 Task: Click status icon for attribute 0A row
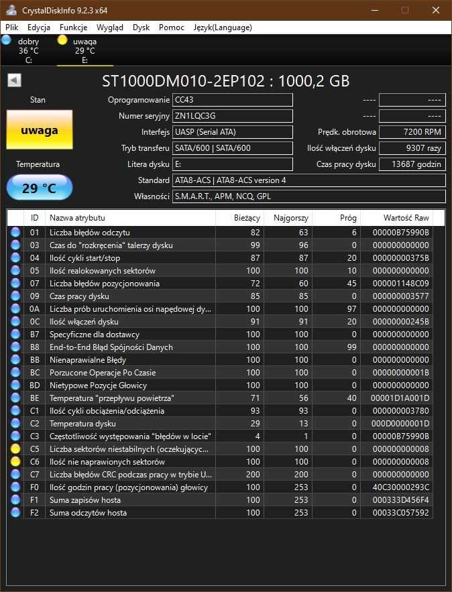tap(15, 309)
